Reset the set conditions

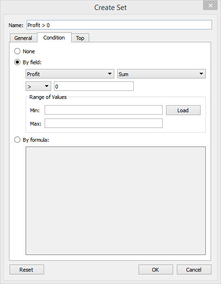(x=27, y=270)
